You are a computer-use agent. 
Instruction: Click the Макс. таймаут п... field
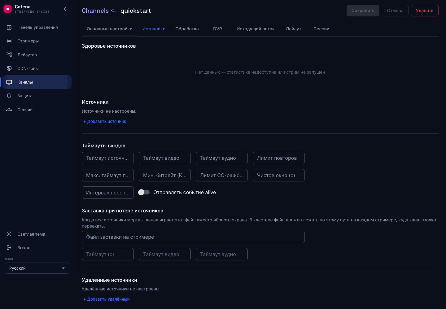[x=108, y=175]
